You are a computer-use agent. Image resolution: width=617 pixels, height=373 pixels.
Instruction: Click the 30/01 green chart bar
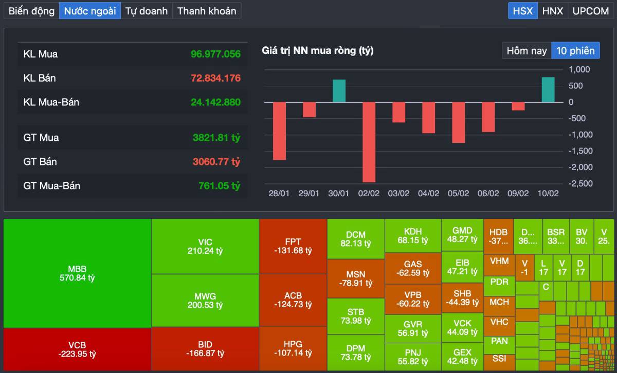click(339, 91)
